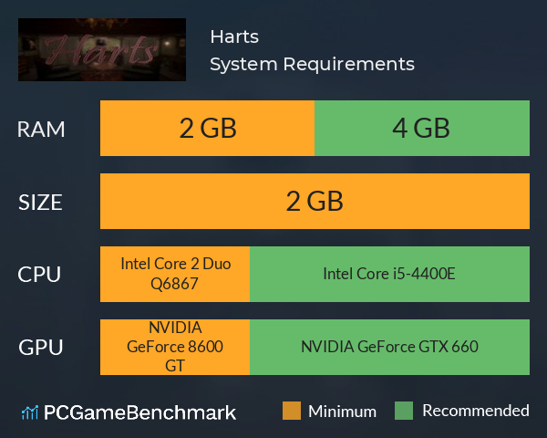This screenshot has width=547, height=438.
Task: Click the Recommended legend label text
Action: pos(476,411)
